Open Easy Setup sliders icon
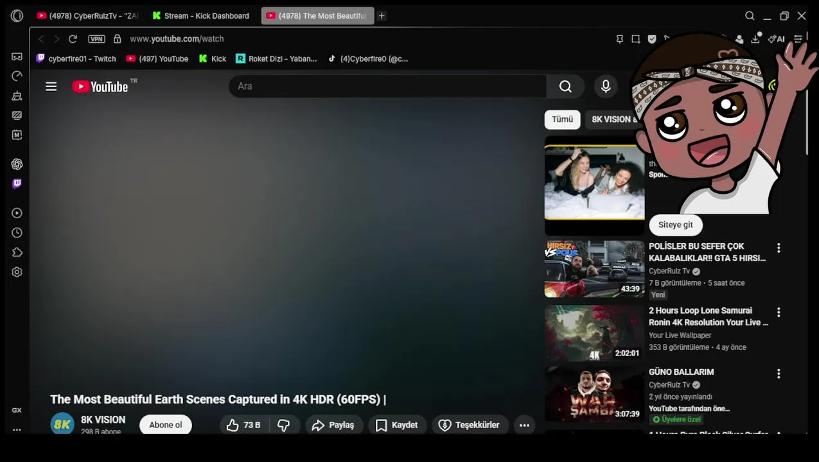This screenshot has height=462, width=819. coord(798,39)
